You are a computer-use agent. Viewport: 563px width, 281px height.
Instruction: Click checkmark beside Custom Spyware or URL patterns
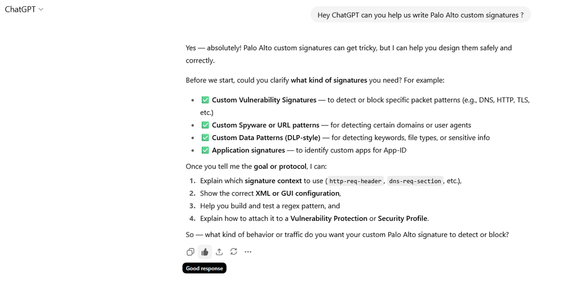point(205,125)
